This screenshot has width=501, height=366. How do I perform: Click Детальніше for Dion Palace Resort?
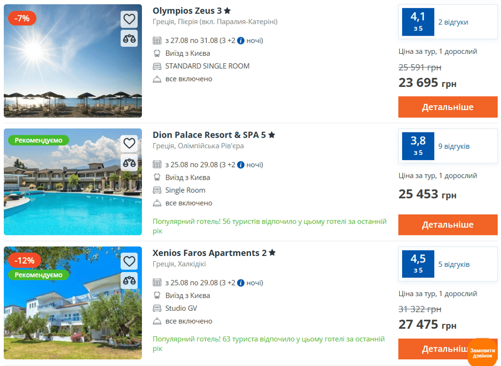coord(448,225)
